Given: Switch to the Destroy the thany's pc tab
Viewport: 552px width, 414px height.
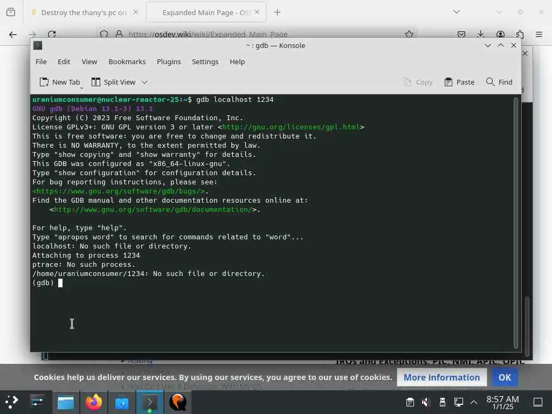Looking at the screenshot, I should click(x=84, y=12).
